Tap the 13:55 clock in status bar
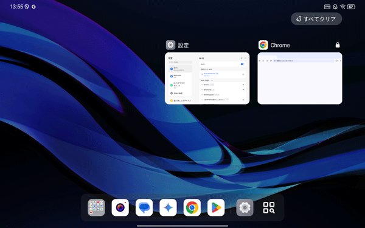This screenshot has height=228, width=365. (x=16, y=7)
